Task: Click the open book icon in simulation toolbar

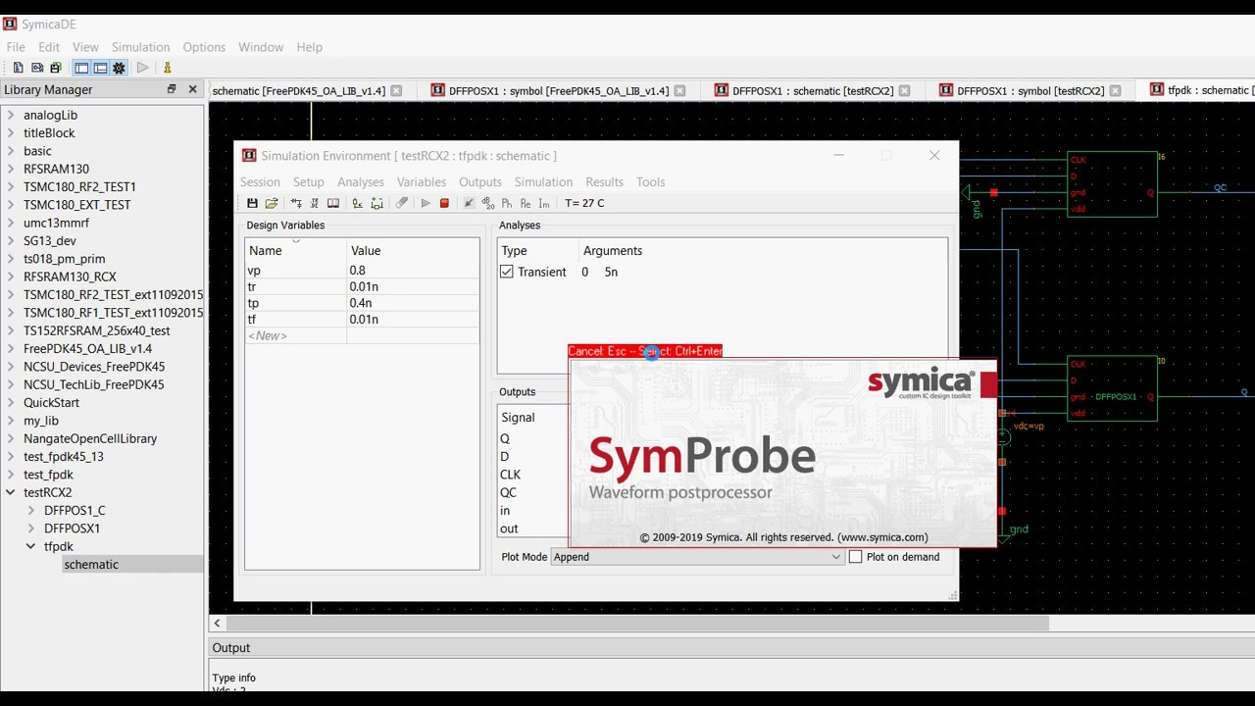Action: point(333,203)
